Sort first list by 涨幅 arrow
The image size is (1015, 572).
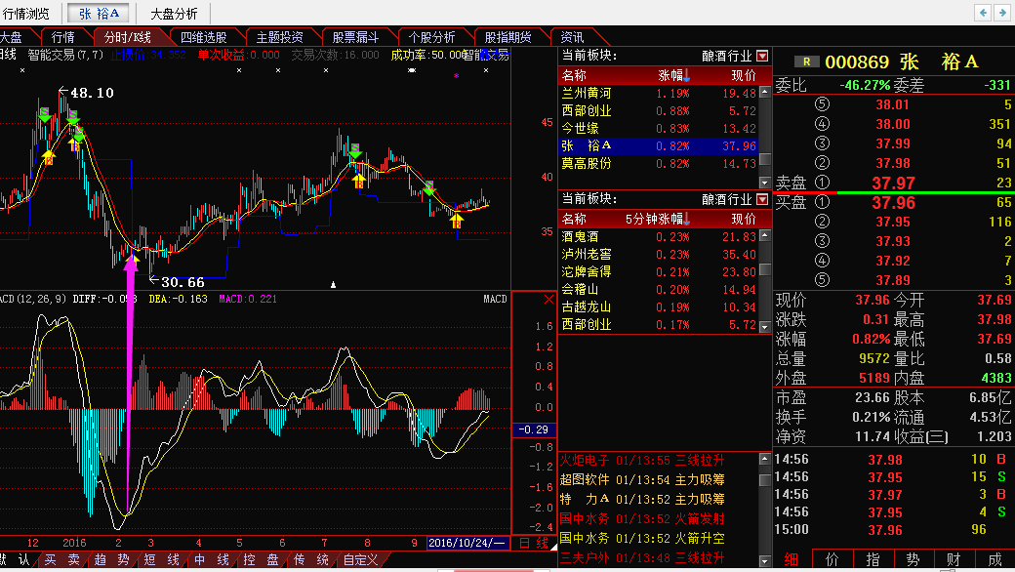click(687, 76)
